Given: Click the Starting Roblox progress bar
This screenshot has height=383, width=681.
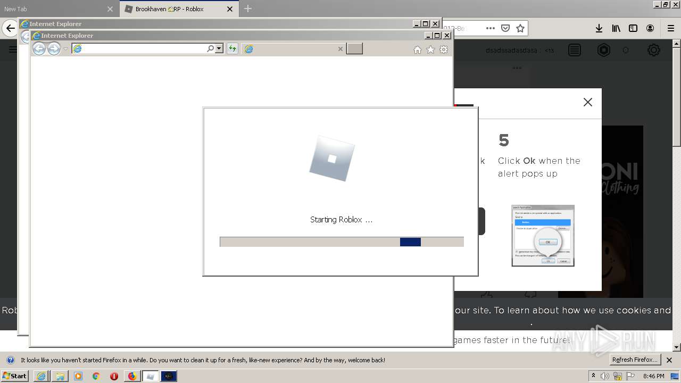Looking at the screenshot, I should tap(342, 242).
